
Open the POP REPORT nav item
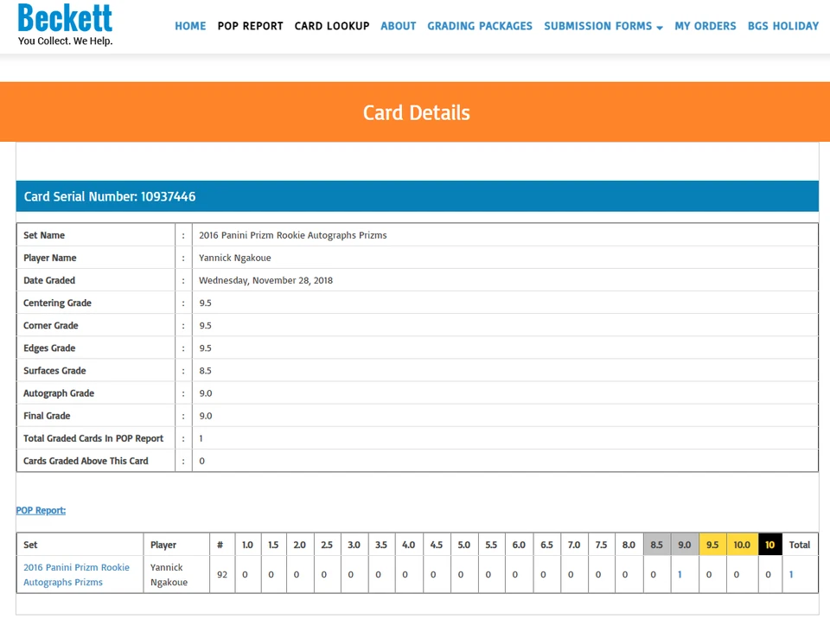(x=251, y=26)
